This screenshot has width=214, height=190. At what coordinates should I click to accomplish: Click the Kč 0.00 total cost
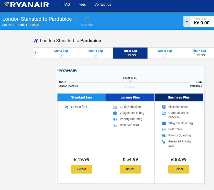coord(202,23)
